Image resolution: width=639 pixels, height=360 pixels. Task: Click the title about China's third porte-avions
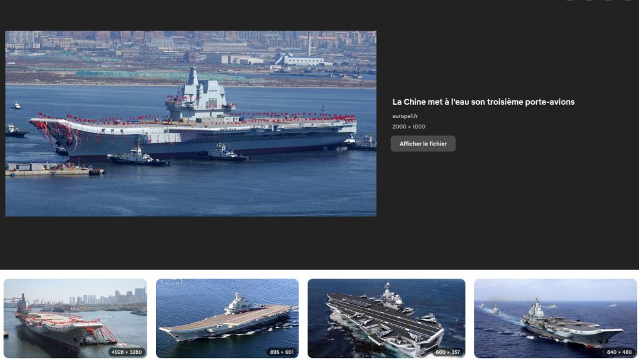click(484, 102)
